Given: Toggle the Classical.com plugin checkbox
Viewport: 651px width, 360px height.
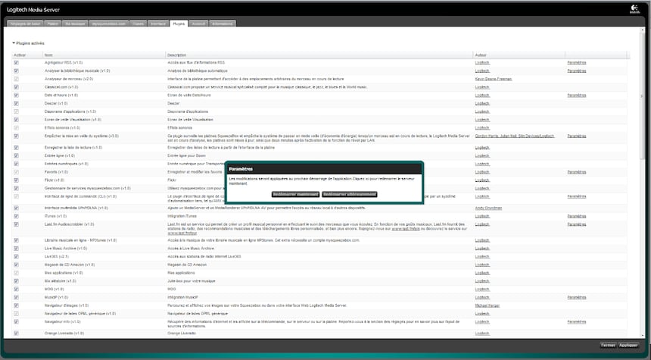Looking at the screenshot, I should click(16, 87).
